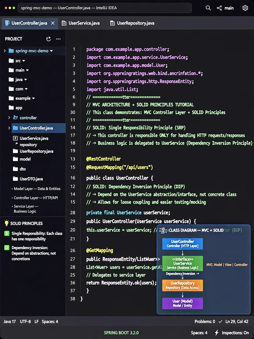Click the UserDTO.java folder icon
The height and width of the screenshot is (339, 254).
click(16, 179)
